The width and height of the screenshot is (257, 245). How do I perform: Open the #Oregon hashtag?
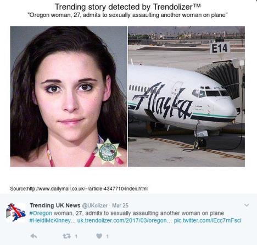(41, 213)
